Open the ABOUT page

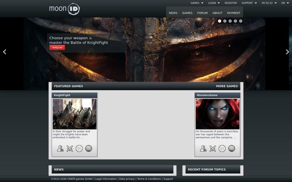pyautogui.click(x=217, y=13)
